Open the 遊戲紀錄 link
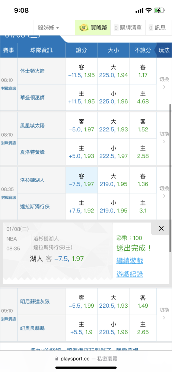This screenshot has width=172, height=372. click(130, 275)
